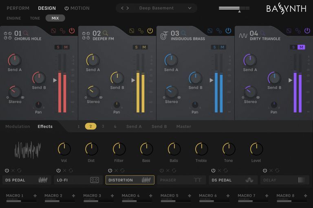Click the Macro 1 assign crosshair icon
The height and width of the screenshot is (208, 313).
tap(35, 196)
